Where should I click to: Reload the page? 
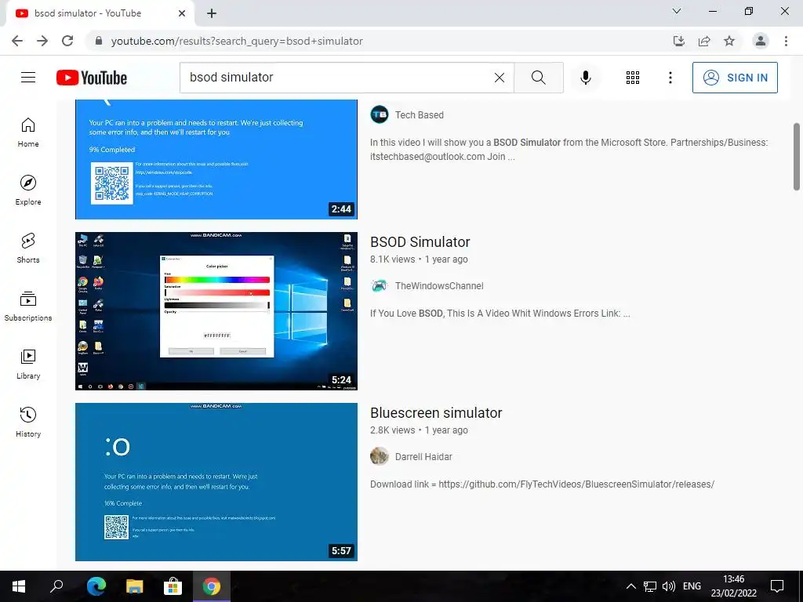67,41
